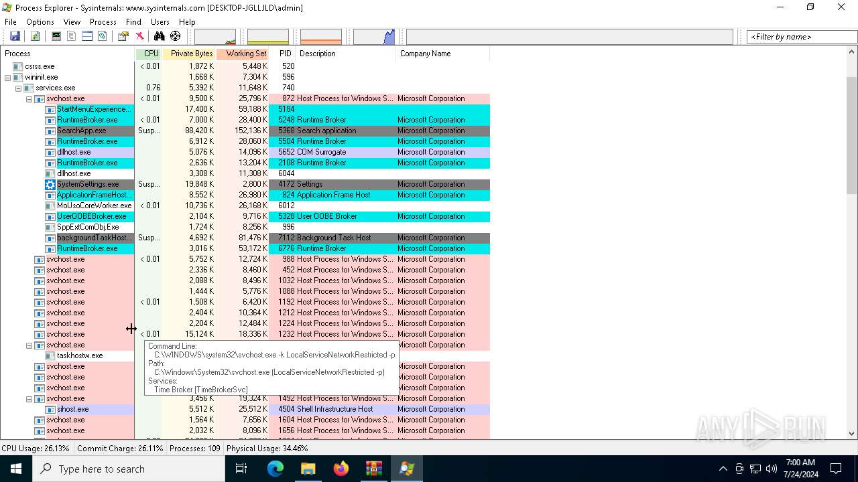Select the backgroundTaskHost process row

[245, 238]
